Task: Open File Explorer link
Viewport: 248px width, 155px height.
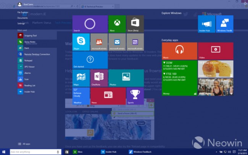Action: pyautogui.click(x=23, y=12)
